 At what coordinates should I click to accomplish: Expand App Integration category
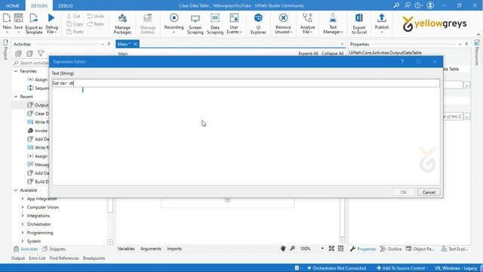pos(23,199)
